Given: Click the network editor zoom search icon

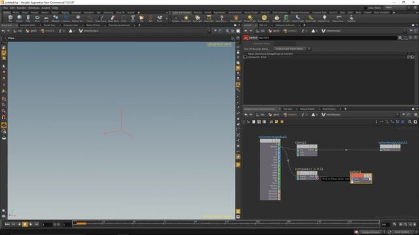Looking at the screenshot, I should (410, 122).
